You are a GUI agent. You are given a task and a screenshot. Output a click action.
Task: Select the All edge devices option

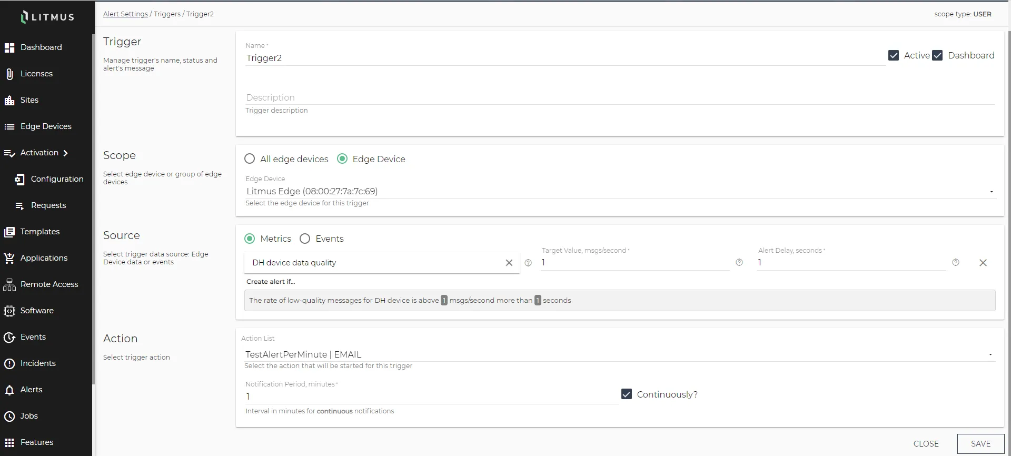point(250,159)
